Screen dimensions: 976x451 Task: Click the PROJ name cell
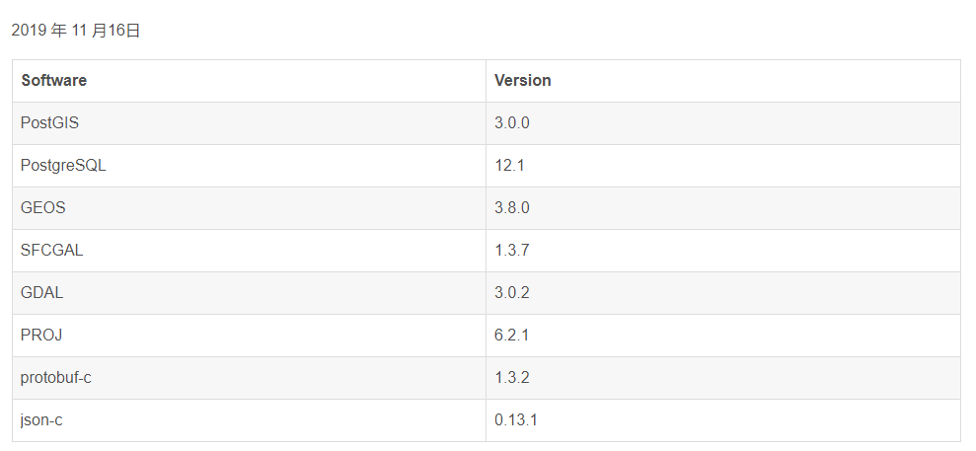[41, 336]
